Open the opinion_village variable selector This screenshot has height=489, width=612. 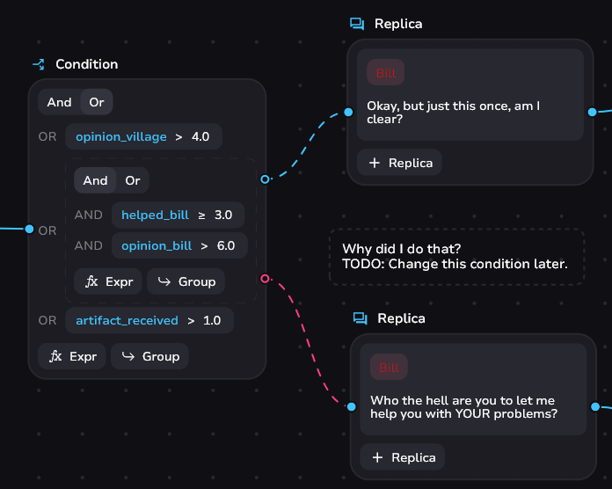click(x=120, y=137)
